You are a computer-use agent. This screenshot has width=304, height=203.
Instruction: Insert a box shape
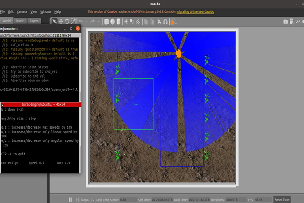pyautogui.click(x=107, y=21)
